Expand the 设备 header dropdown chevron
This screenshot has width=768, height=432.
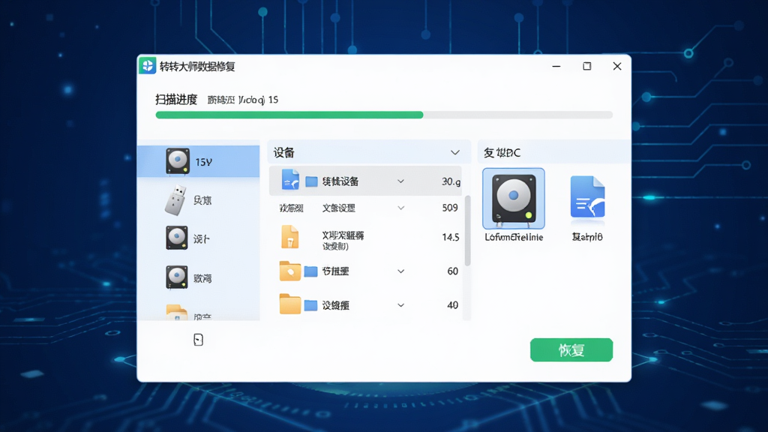455,153
